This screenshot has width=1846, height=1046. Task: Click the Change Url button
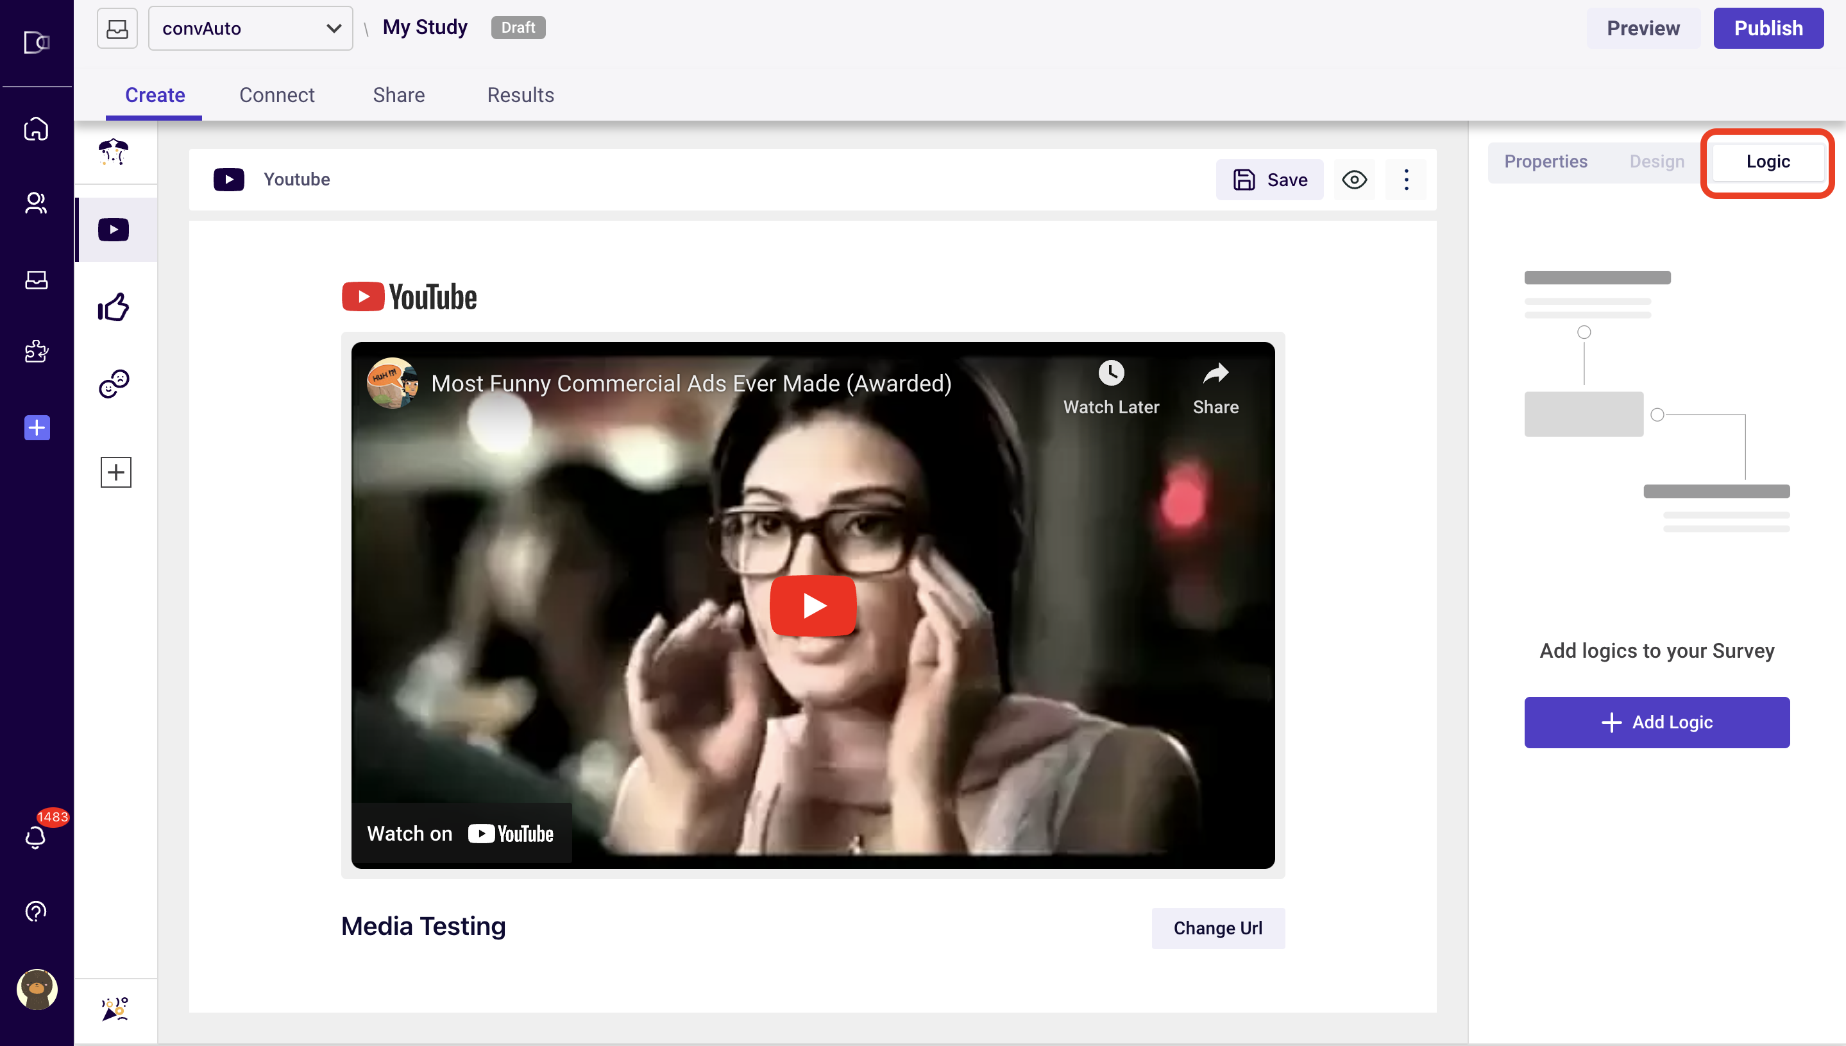point(1218,928)
